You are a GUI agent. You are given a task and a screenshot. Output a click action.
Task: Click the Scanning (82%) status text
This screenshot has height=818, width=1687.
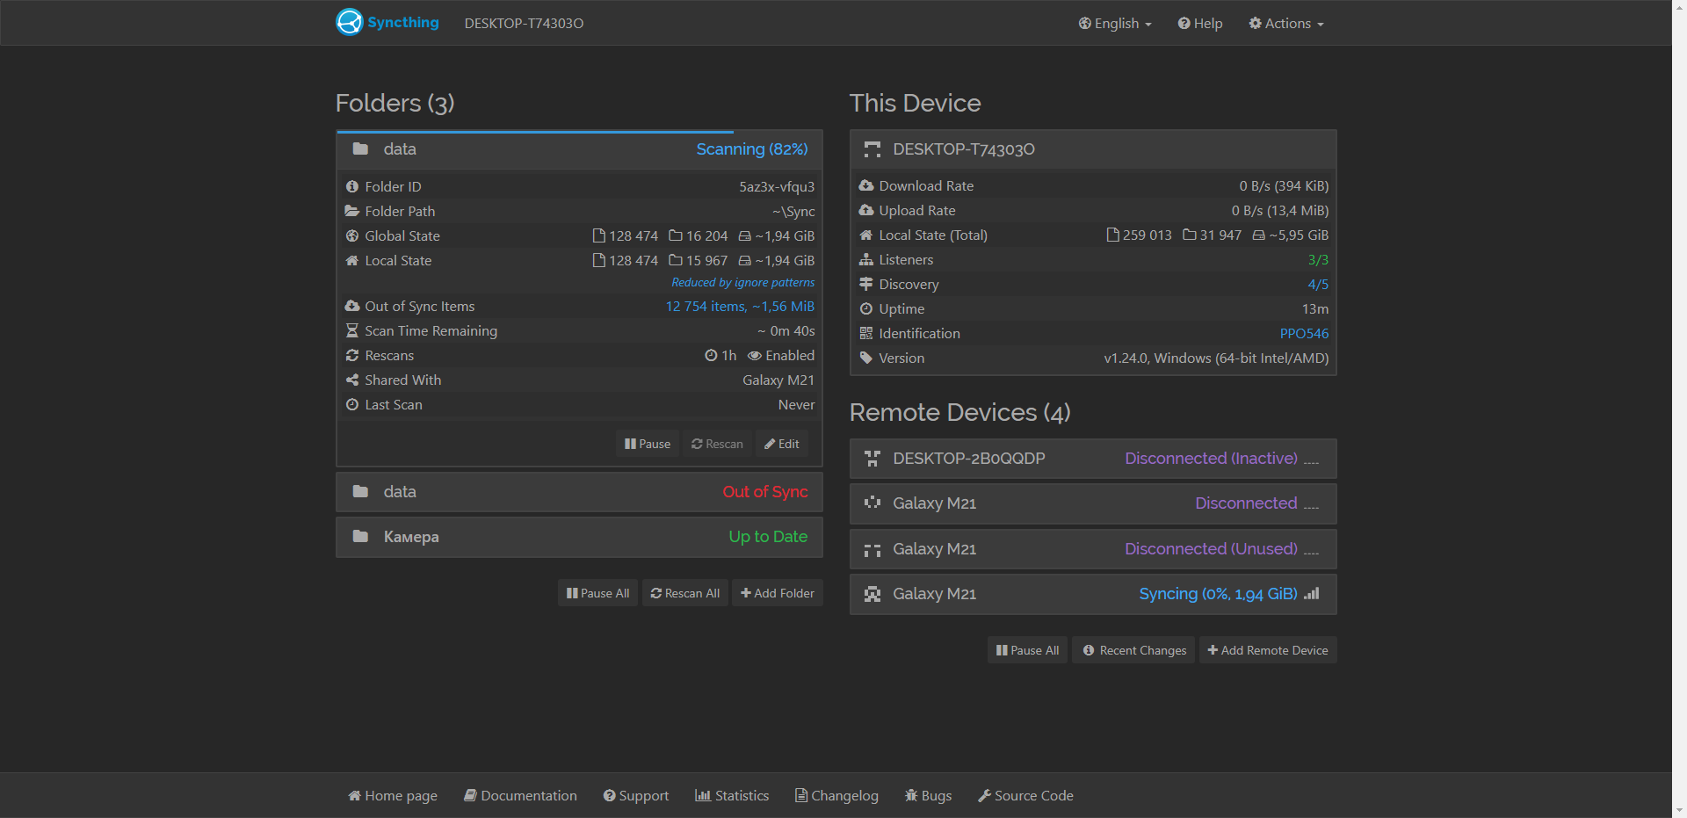pos(752,149)
